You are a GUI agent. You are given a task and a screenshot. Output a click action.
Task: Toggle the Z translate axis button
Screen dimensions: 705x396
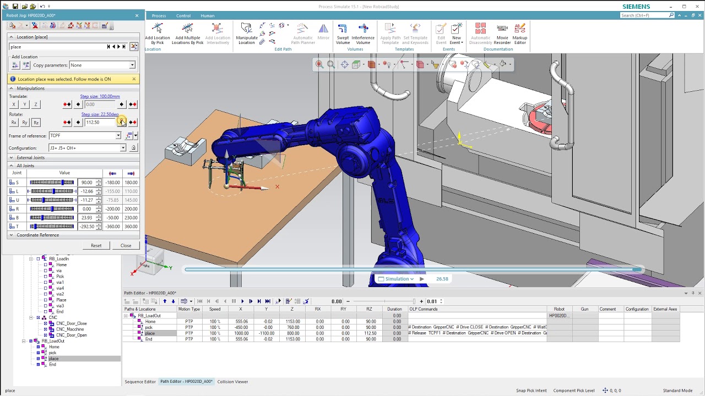pyautogui.click(x=36, y=105)
